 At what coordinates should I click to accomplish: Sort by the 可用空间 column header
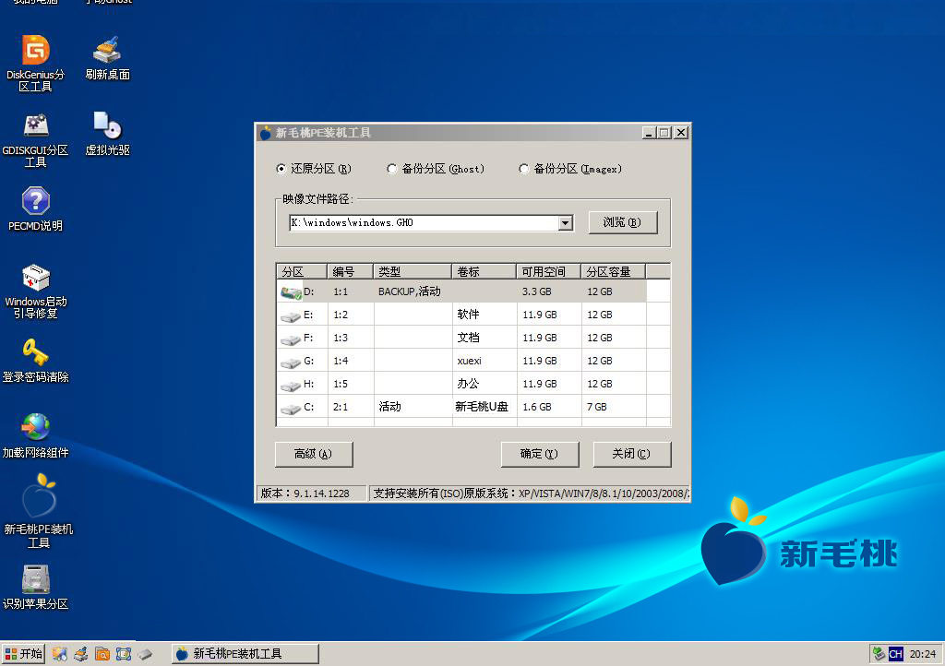tap(548, 271)
